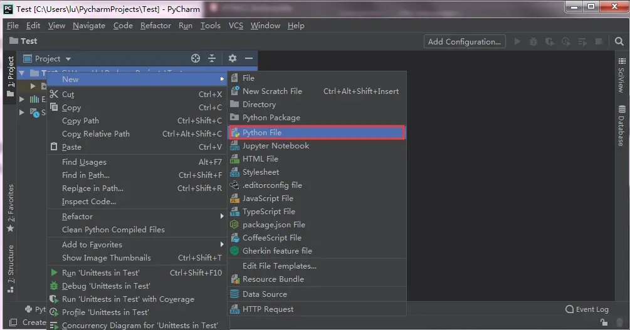Image resolution: width=630 pixels, height=330 pixels.
Task: Expand the first child folder under Test
Action: pyautogui.click(x=33, y=86)
